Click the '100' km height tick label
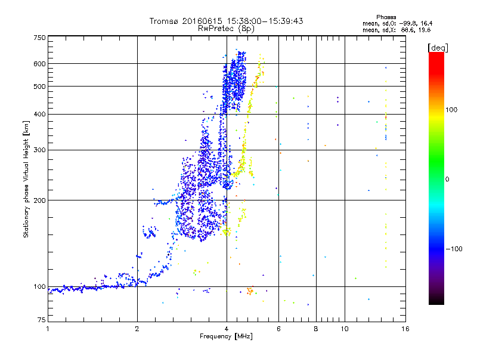The height and width of the screenshot is (358, 477). [39, 286]
